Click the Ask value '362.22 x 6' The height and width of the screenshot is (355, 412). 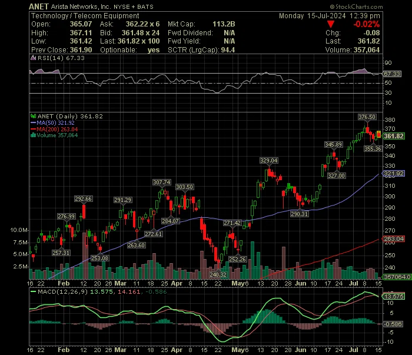(142, 24)
